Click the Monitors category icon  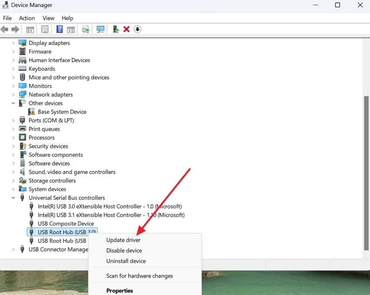point(22,86)
